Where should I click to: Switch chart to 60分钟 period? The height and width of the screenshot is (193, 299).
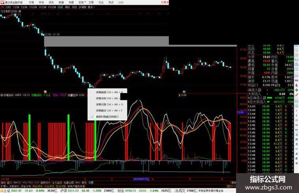tap(52, 7)
